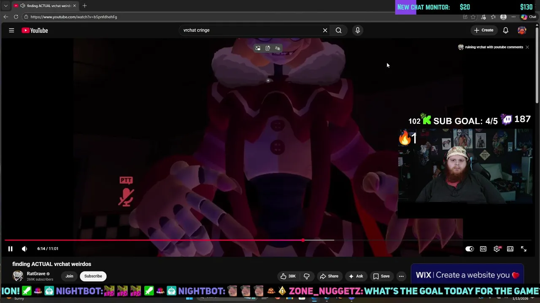Like the video with thumbs-up 38K
Screen dimensions: 540x303
pos(288,276)
